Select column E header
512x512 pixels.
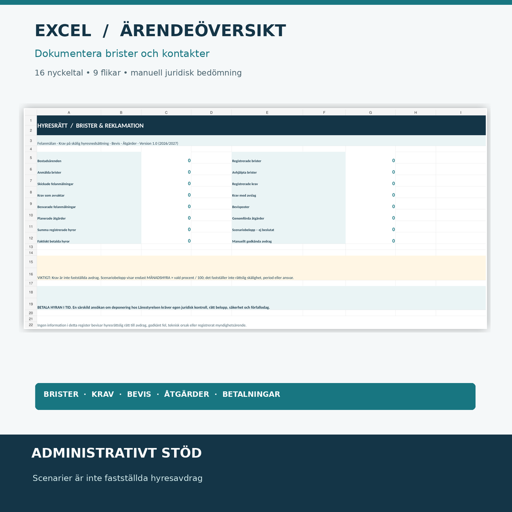tap(267, 113)
